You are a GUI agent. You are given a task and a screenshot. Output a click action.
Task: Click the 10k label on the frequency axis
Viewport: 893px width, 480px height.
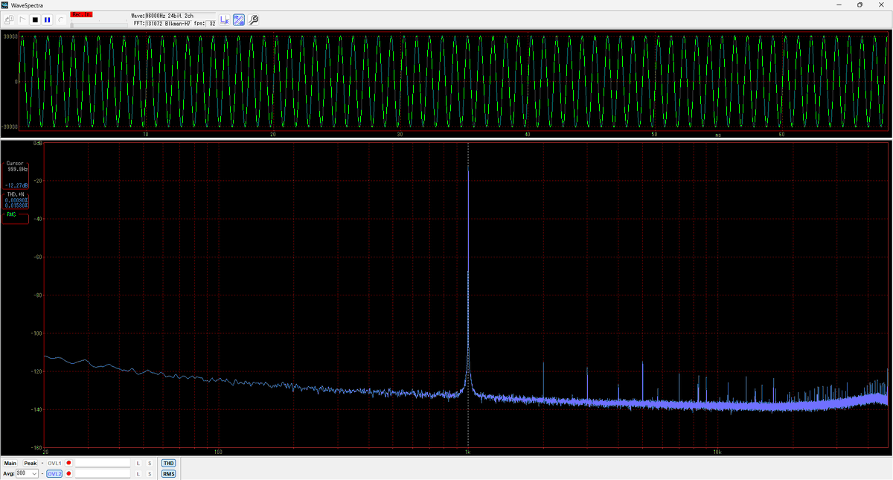(x=717, y=452)
